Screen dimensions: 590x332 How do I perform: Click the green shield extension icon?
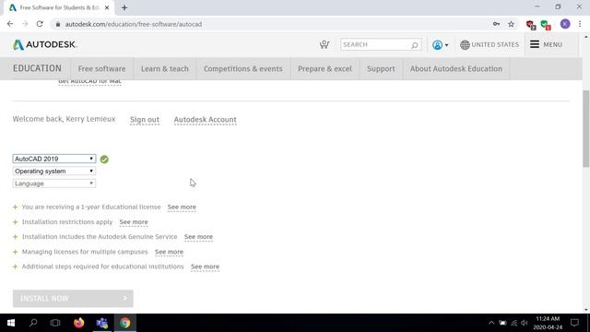click(545, 25)
